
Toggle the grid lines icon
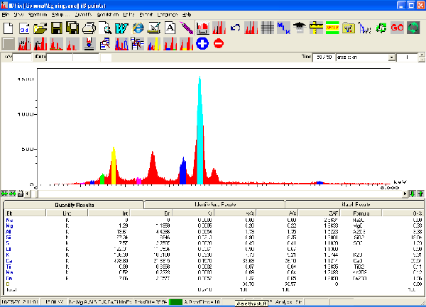pos(268,28)
